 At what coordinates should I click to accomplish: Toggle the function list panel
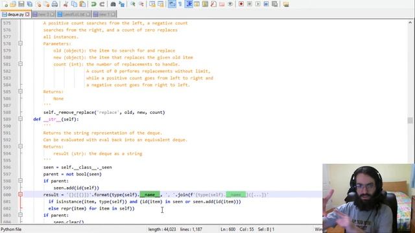click(x=213, y=4)
